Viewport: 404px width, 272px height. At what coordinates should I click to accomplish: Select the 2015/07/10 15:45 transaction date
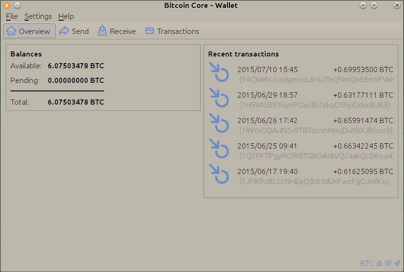pyautogui.click(x=267, y=69)
